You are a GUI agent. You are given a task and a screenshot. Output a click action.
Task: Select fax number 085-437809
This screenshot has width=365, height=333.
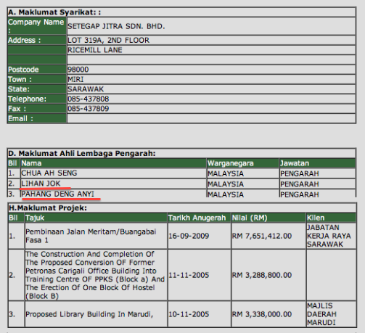[x=89, y=109]
